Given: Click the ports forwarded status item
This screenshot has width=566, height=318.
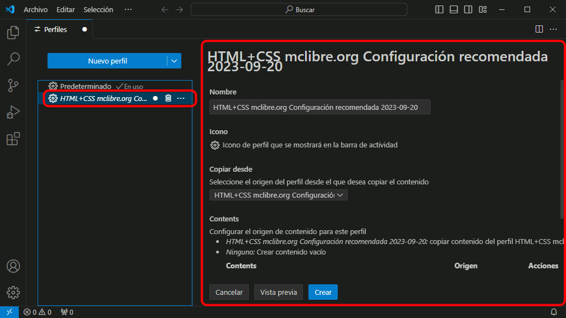Looking at the screenshot, I should [67, 312].
